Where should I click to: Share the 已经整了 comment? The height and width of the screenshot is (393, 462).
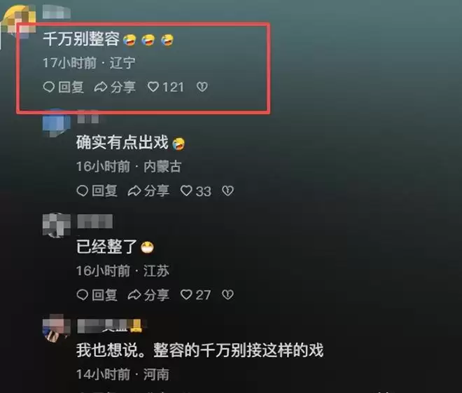[x=148, y=294]
